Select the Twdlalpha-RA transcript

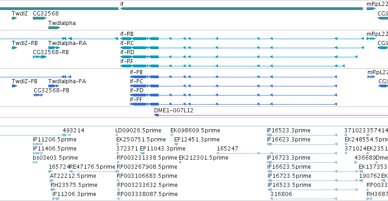tap(54, 48)
